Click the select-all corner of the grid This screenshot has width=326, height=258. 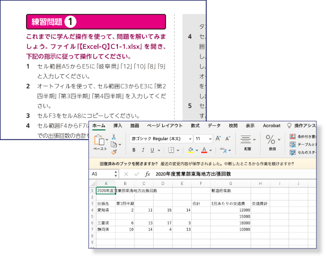pyautogui.click(x=93, y=183)
